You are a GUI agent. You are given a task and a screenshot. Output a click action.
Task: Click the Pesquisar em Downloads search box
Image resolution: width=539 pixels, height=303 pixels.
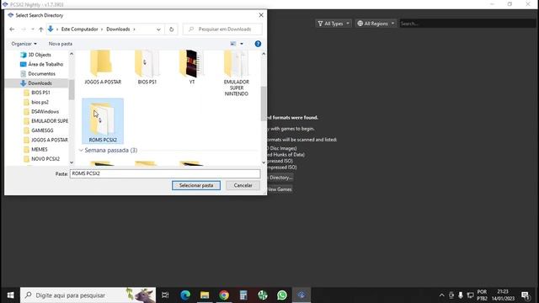(x=222, y=29)
